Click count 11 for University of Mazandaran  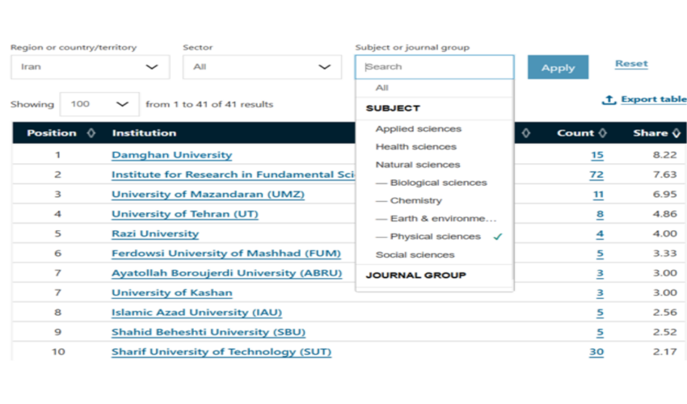point(598,195)
